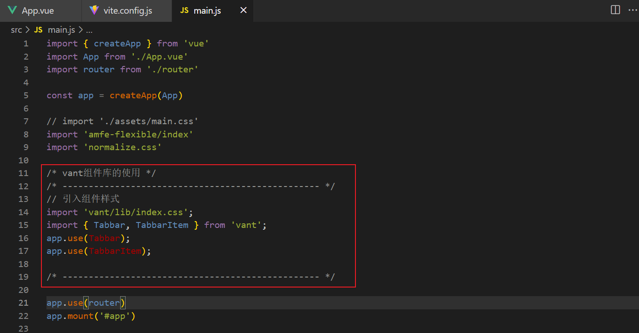Screen dimensions: 639x333
Task: Click './router' string on line 3
Action: (x=172, y=70)
